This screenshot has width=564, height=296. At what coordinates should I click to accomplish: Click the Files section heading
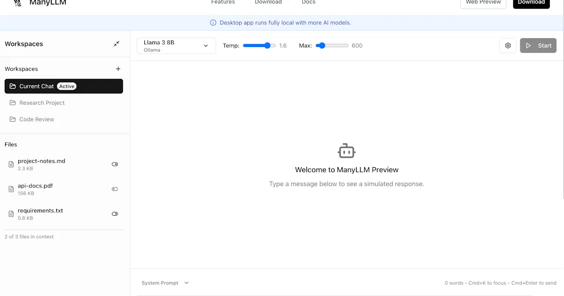(11, 144)
